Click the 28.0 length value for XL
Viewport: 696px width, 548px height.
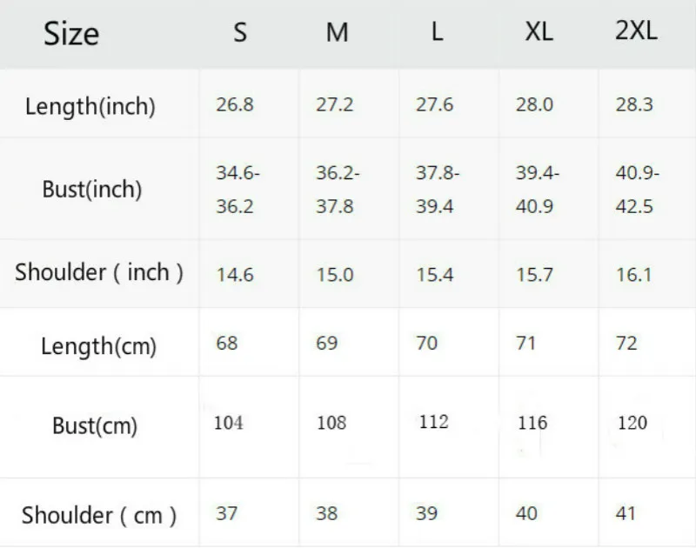534,105
